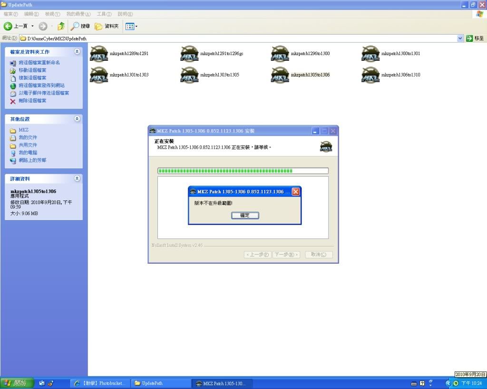
Task: Click the disabled 上一步(P) installer button
Action: pyautogui.click(x=257, y=255)
